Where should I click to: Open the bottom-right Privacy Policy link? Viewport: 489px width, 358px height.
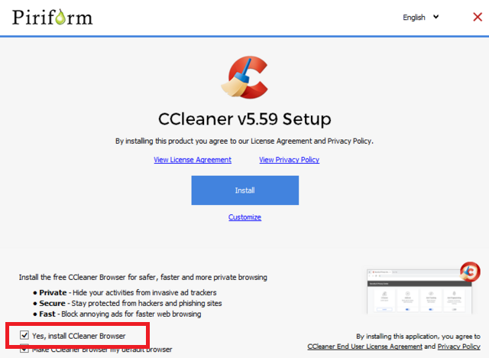tap(458, 347)
